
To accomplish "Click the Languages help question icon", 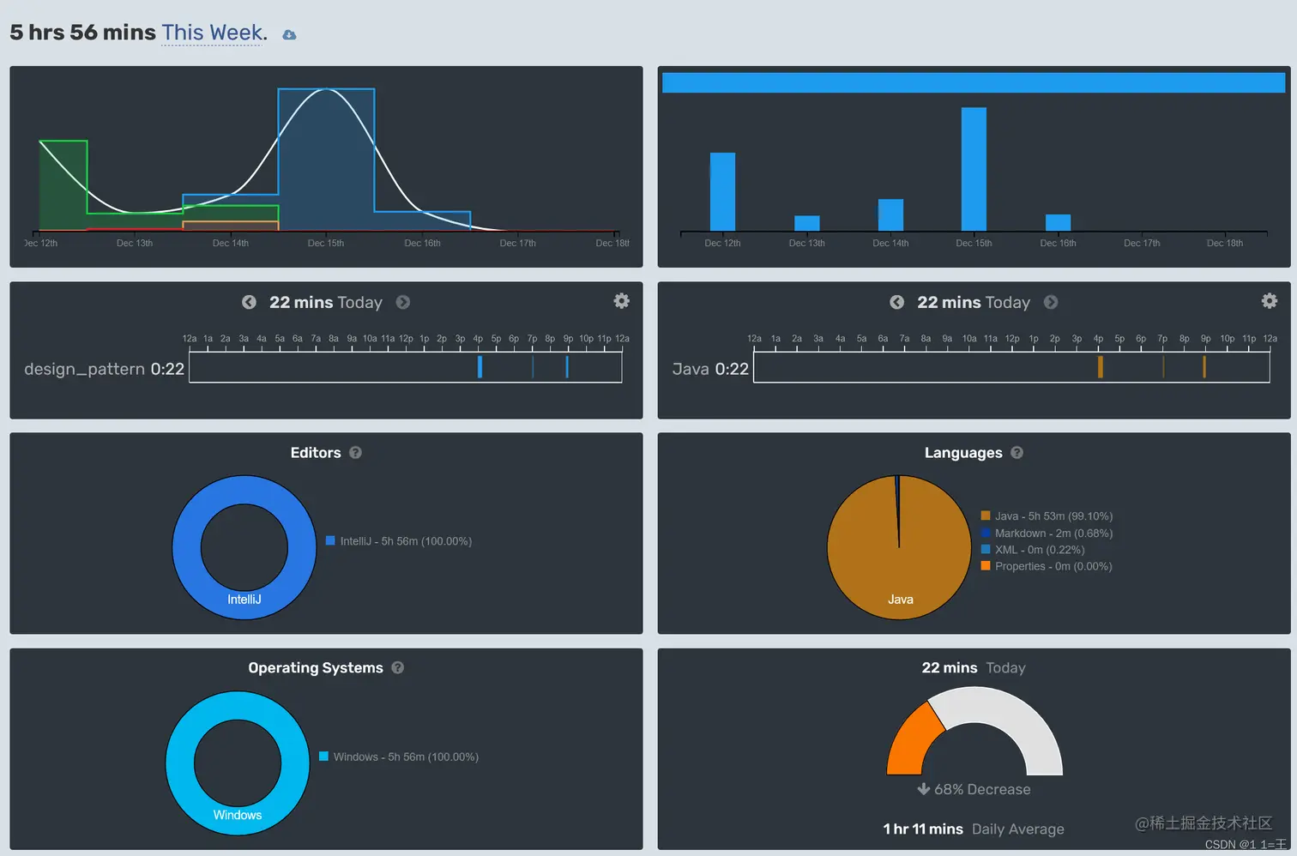I will [x=1016, y=452].
